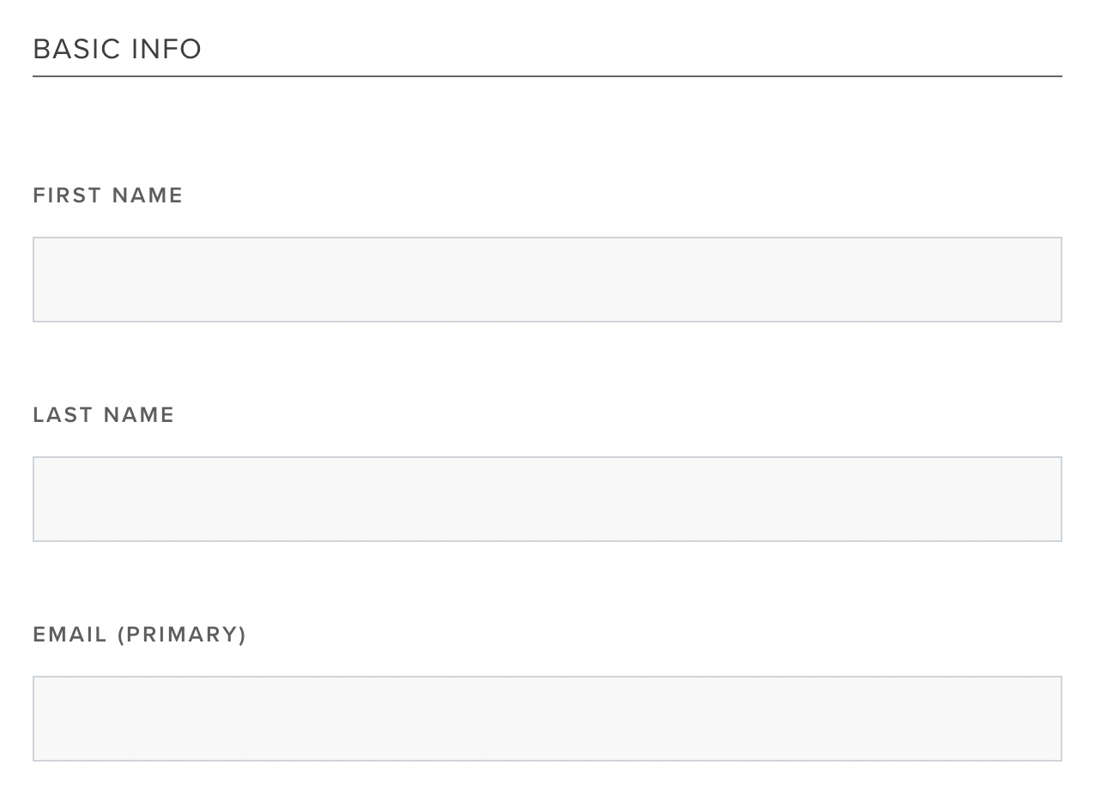Activate the empty primary email address field

[547, 719]
